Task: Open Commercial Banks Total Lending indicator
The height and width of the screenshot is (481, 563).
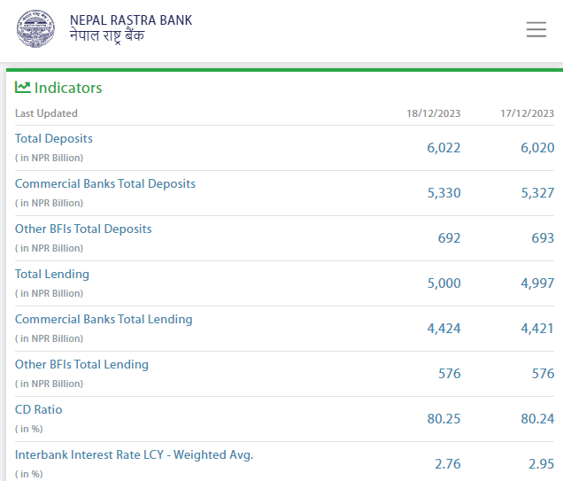Action: click(104, 320)
